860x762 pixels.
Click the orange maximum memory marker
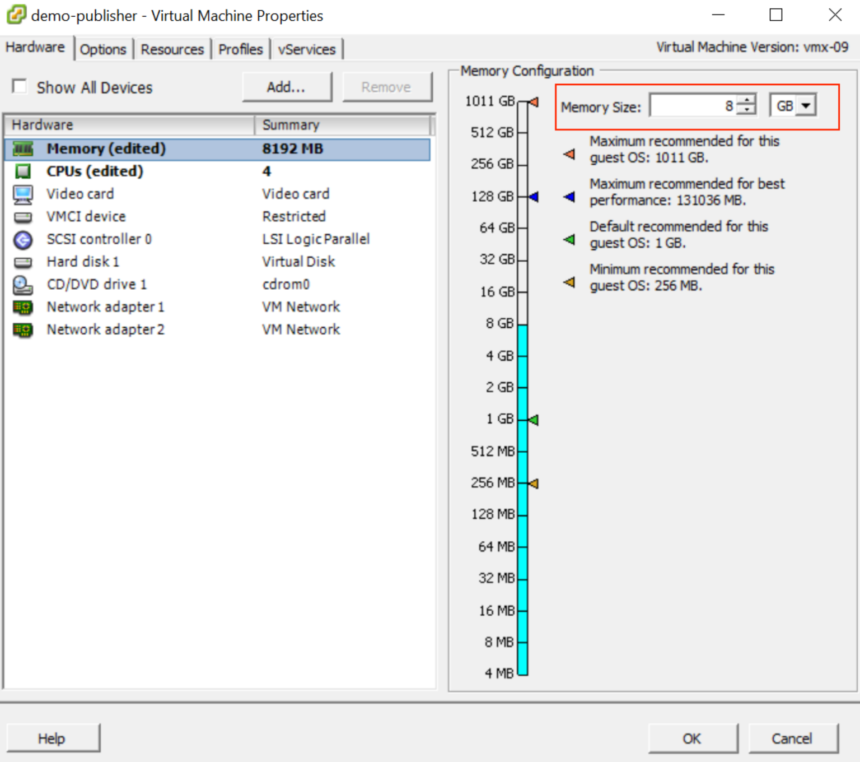tap(534, 102)
